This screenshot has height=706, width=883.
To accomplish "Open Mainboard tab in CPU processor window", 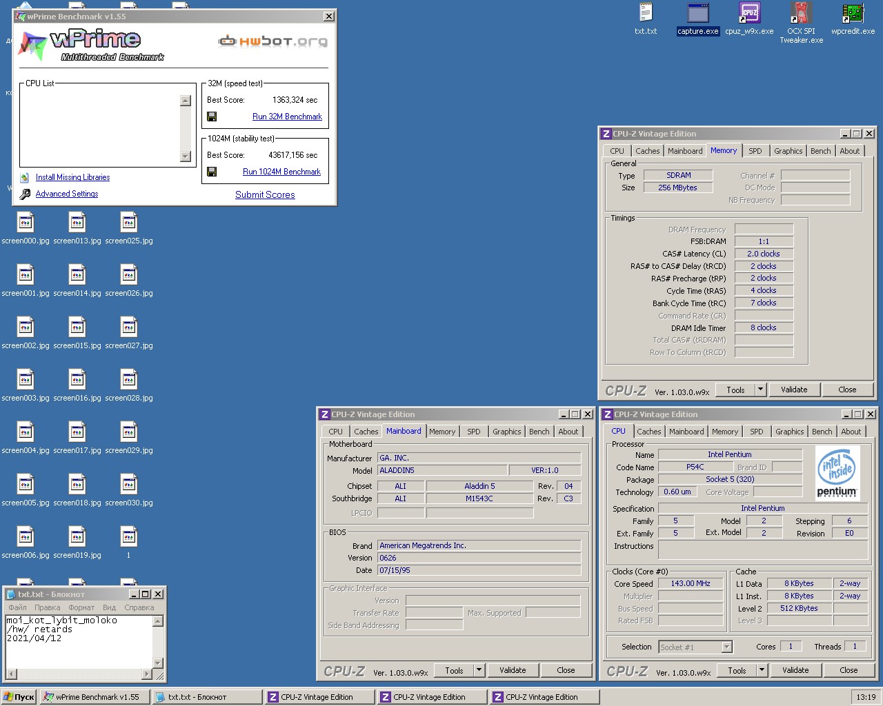I will point(686,432).
